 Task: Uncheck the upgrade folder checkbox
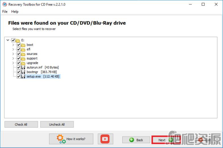click(19, 63)
